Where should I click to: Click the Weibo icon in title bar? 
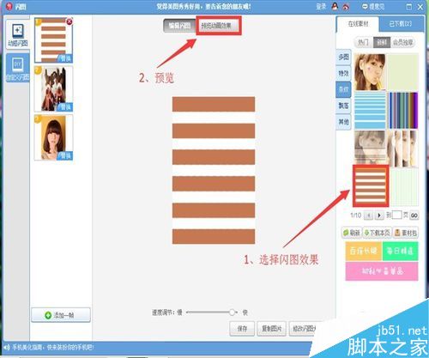pos(346,7)
